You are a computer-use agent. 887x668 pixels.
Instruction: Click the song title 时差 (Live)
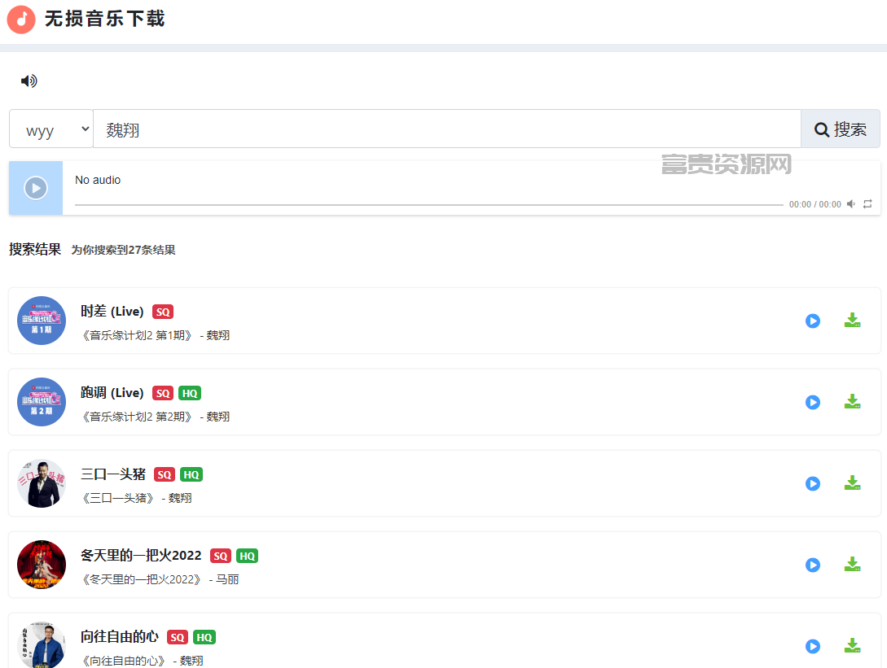[112, 312]
